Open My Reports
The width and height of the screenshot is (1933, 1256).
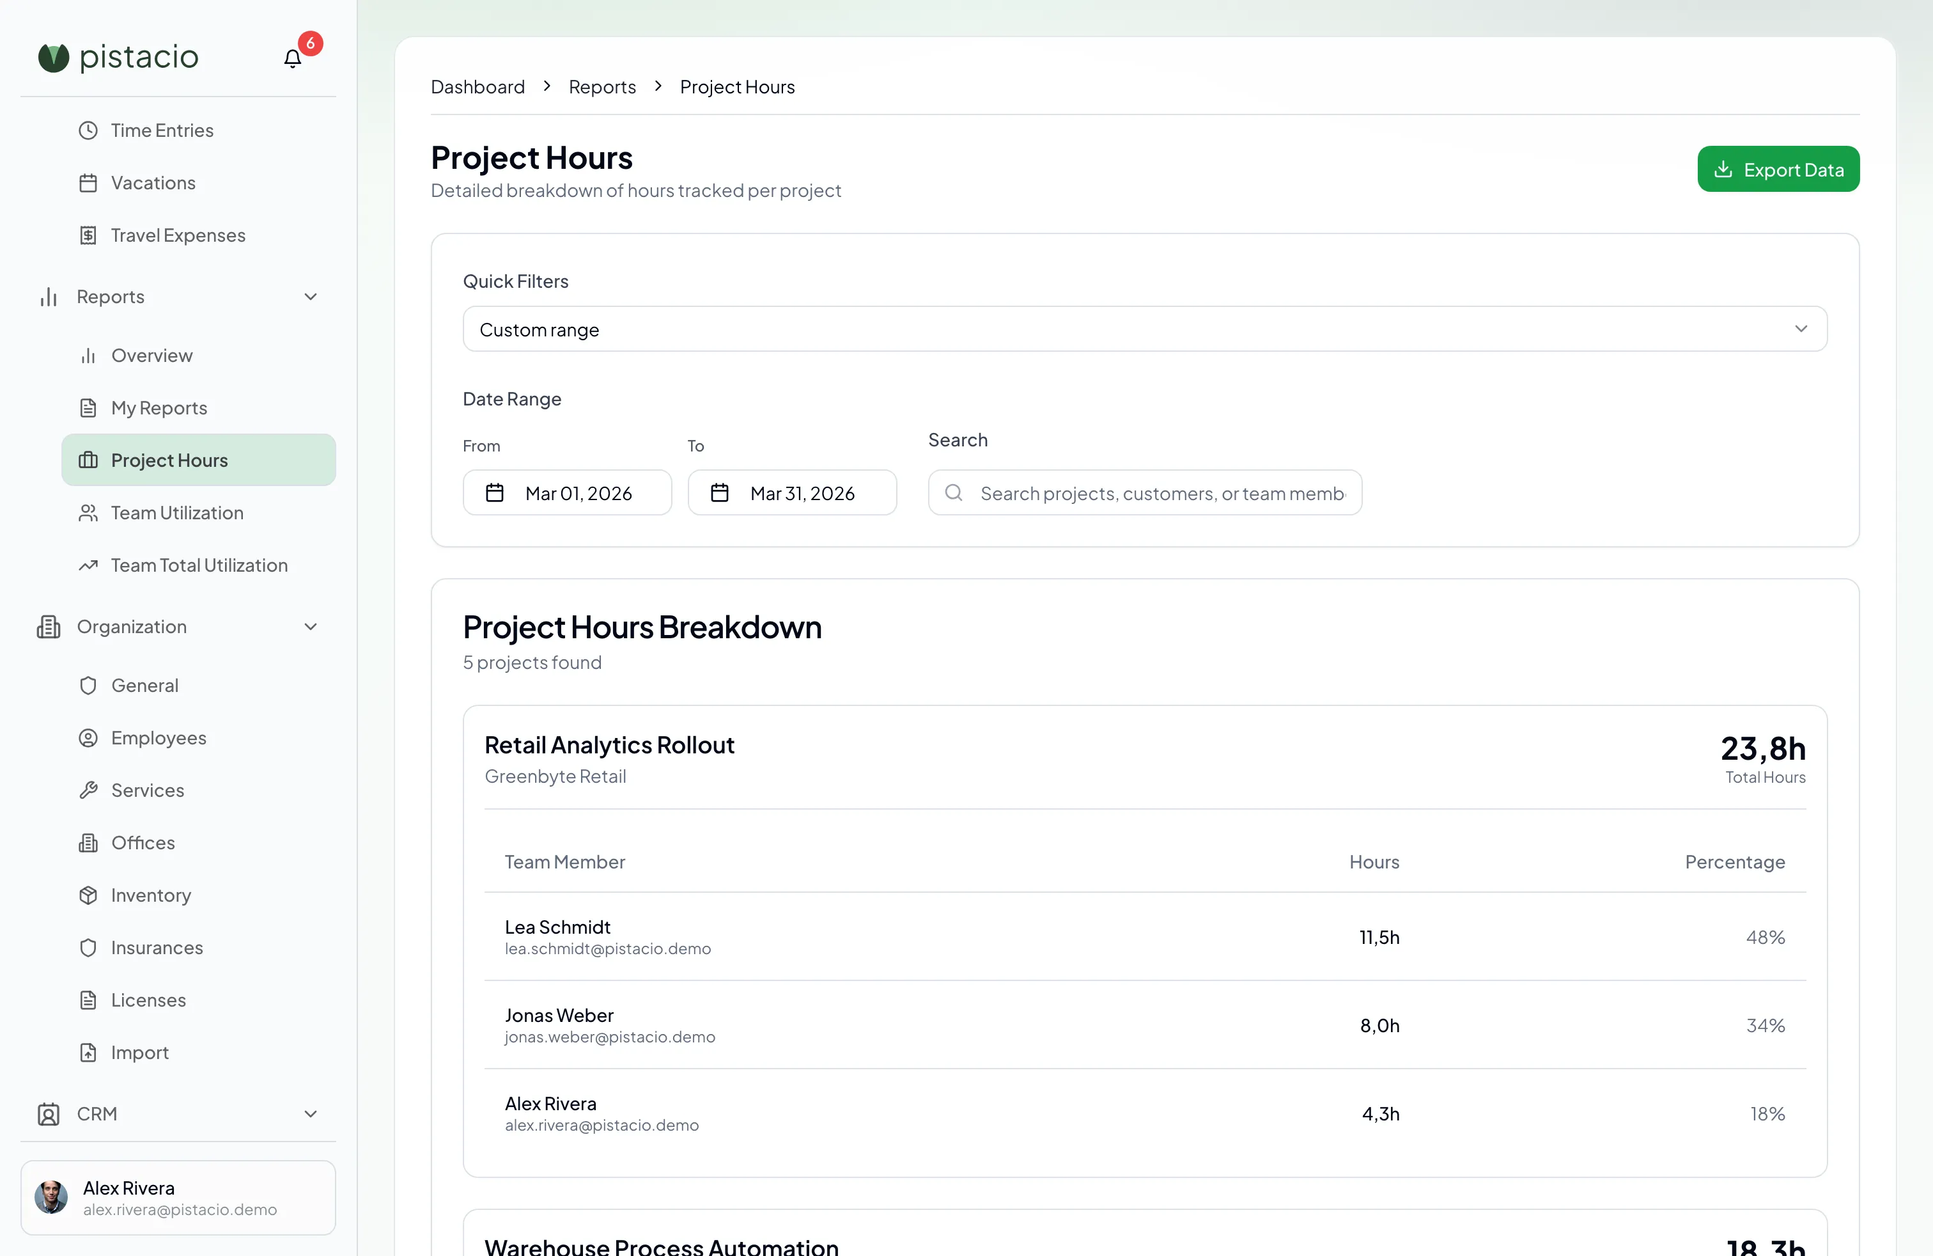pos(198,408)
